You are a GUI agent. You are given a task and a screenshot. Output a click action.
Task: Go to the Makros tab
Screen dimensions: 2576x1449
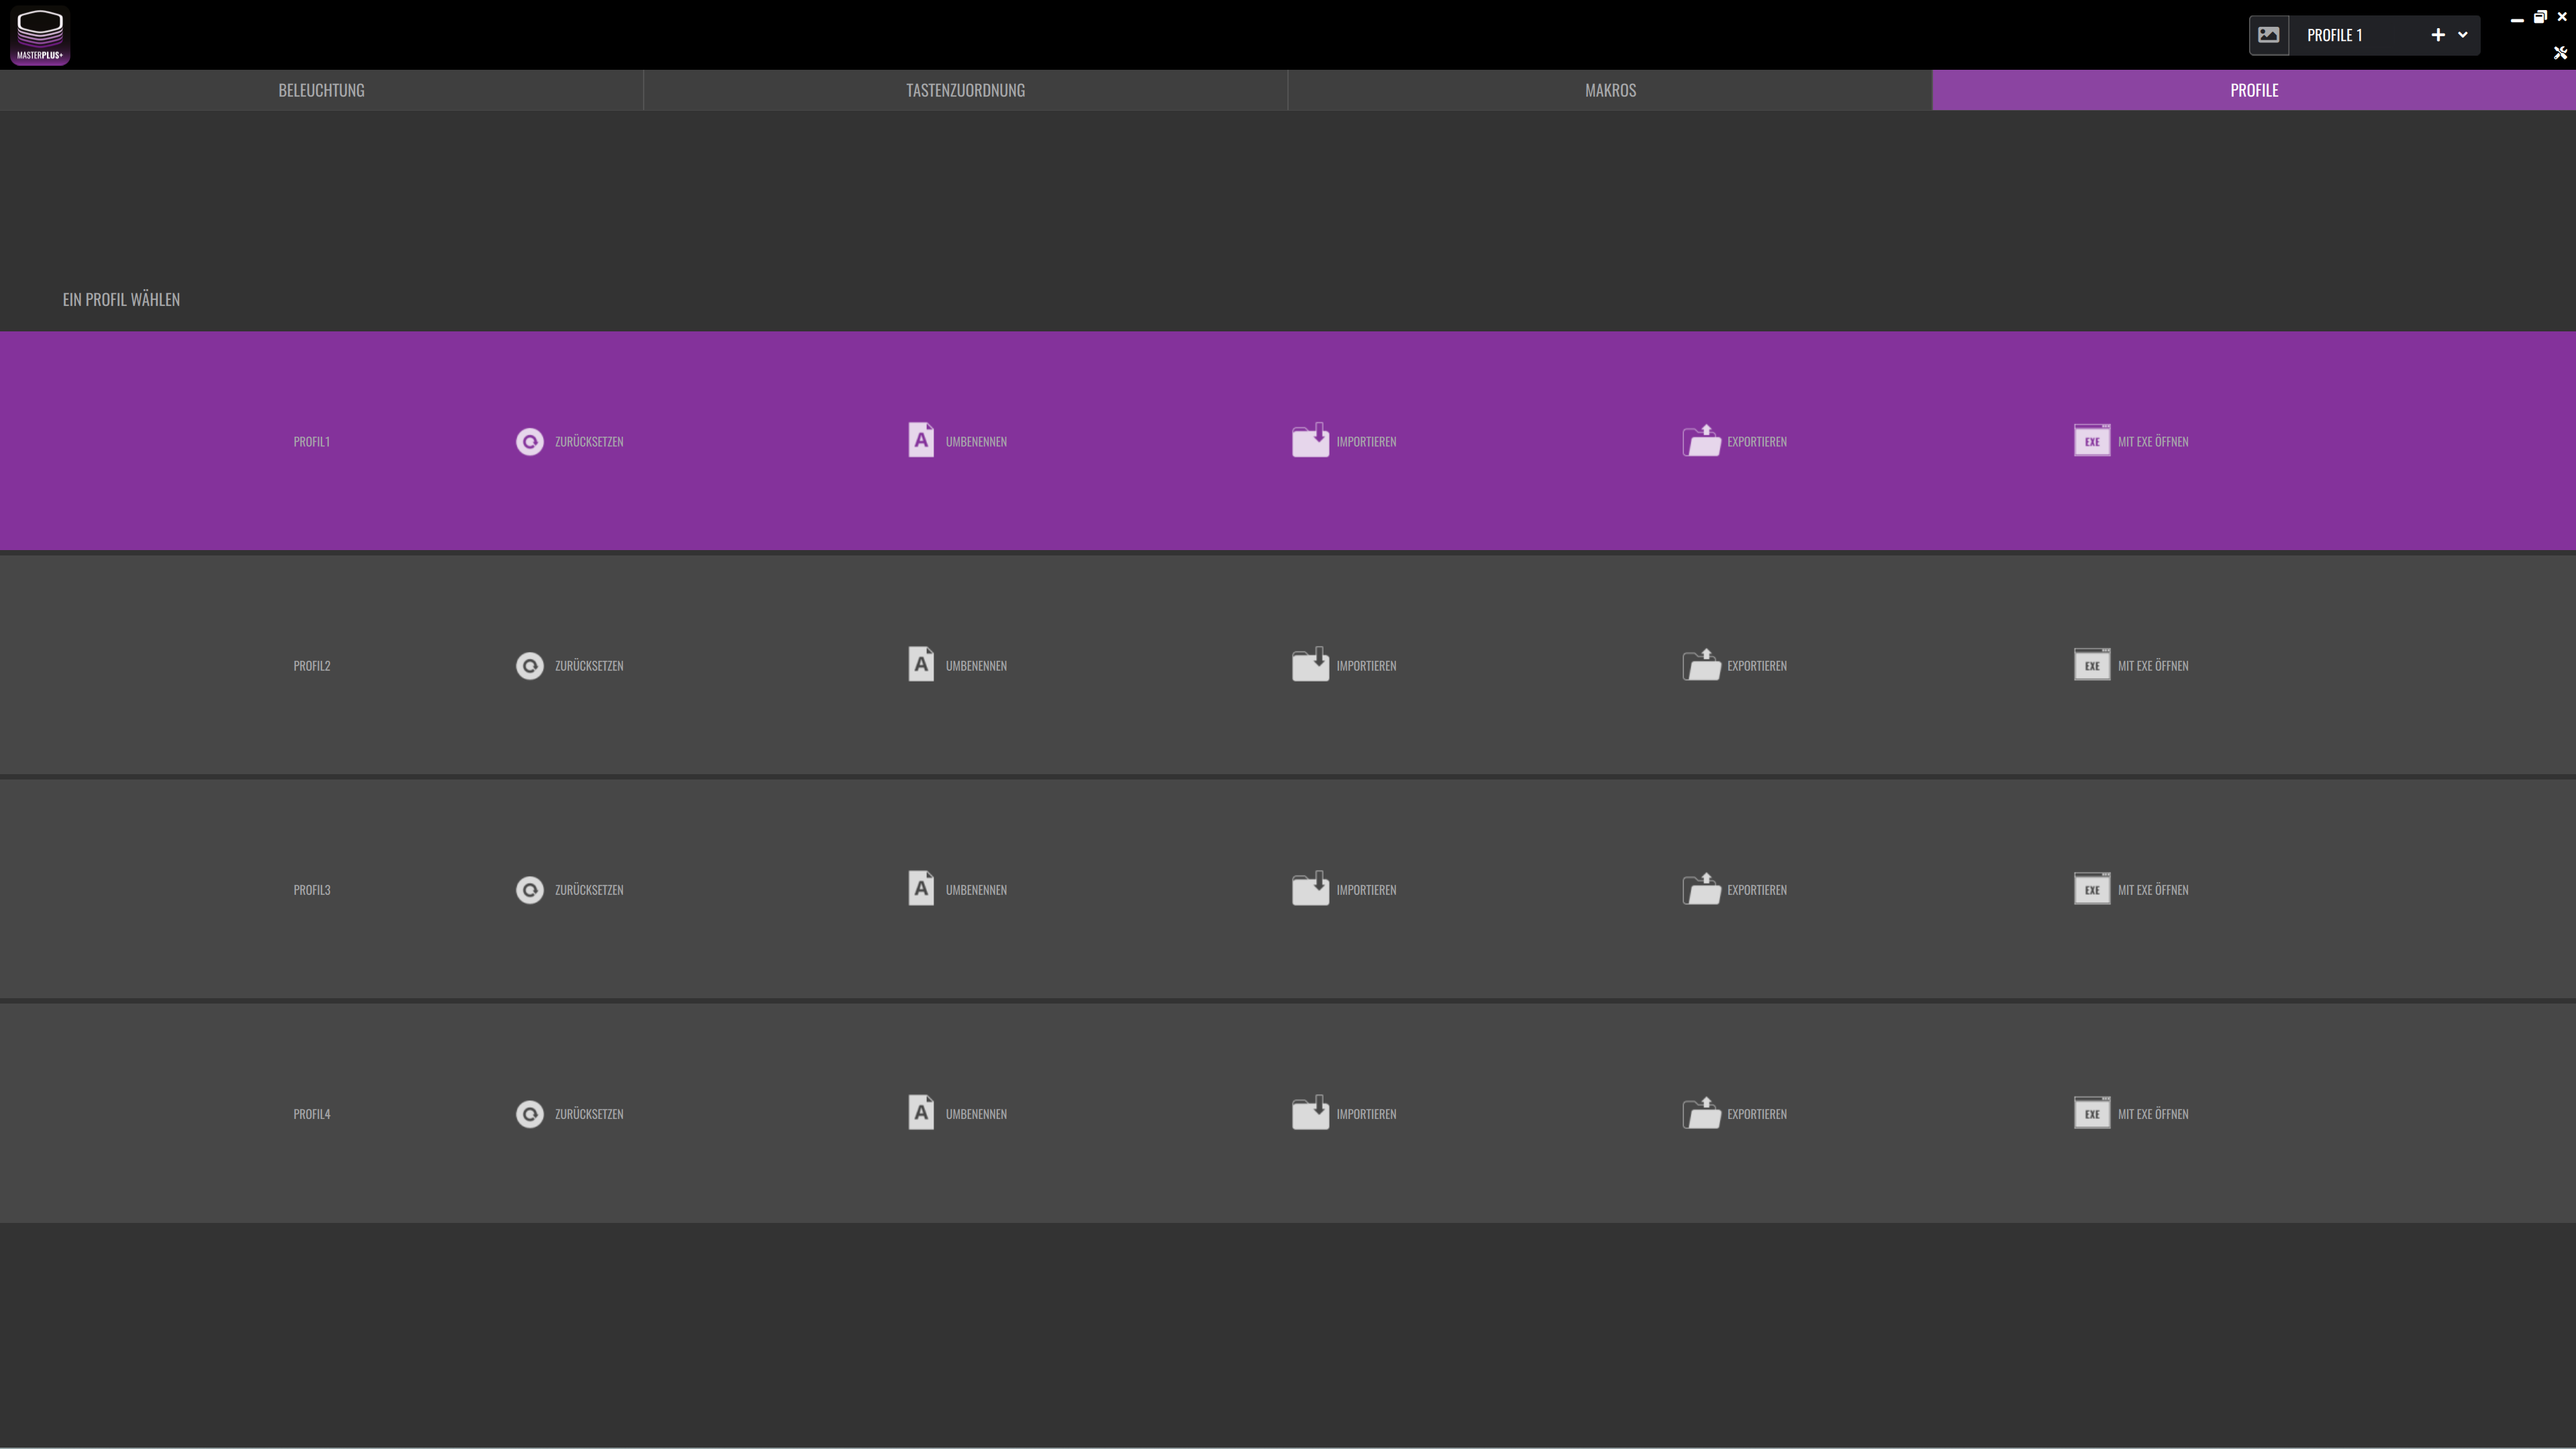click(1610, 90)
